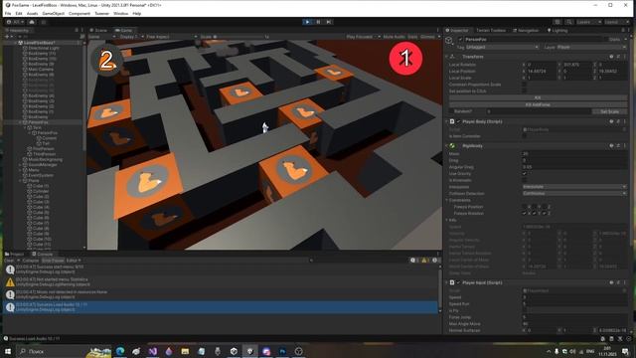Click the Rigidbody component icon
The width and height of the screenshot is (636, 358).
click(453, 146)
